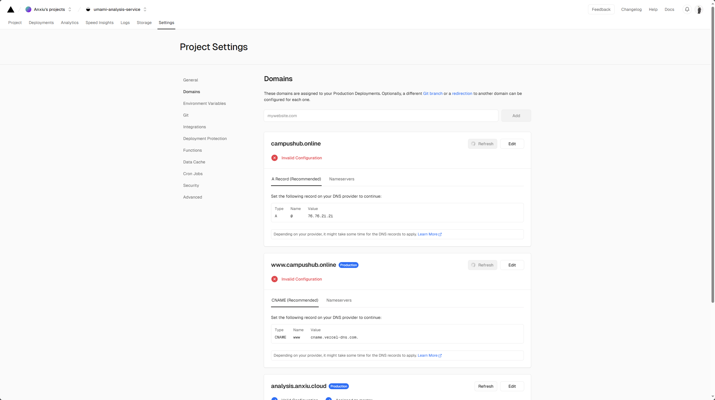Open the user avatar menu
Screen dimensions: 715x400
pyautogui.click(x=699, y=10)
